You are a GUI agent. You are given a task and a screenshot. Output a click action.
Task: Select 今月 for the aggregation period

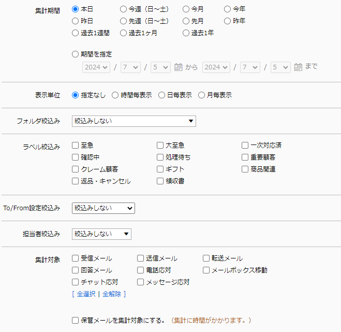click(x=186, y=9)
